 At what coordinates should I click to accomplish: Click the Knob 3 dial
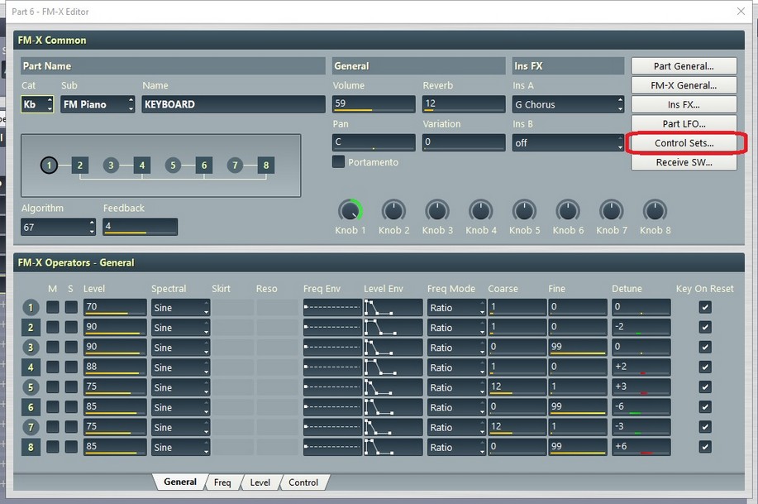tap(437, 210)
